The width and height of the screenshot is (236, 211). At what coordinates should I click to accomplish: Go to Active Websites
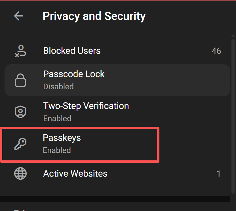tap(75, 173)
